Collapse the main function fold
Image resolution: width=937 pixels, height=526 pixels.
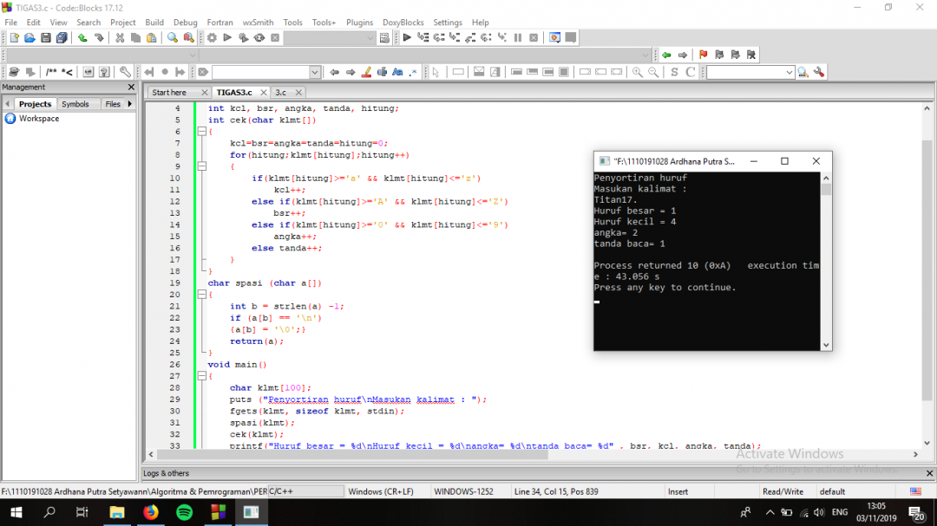[202, 376]
